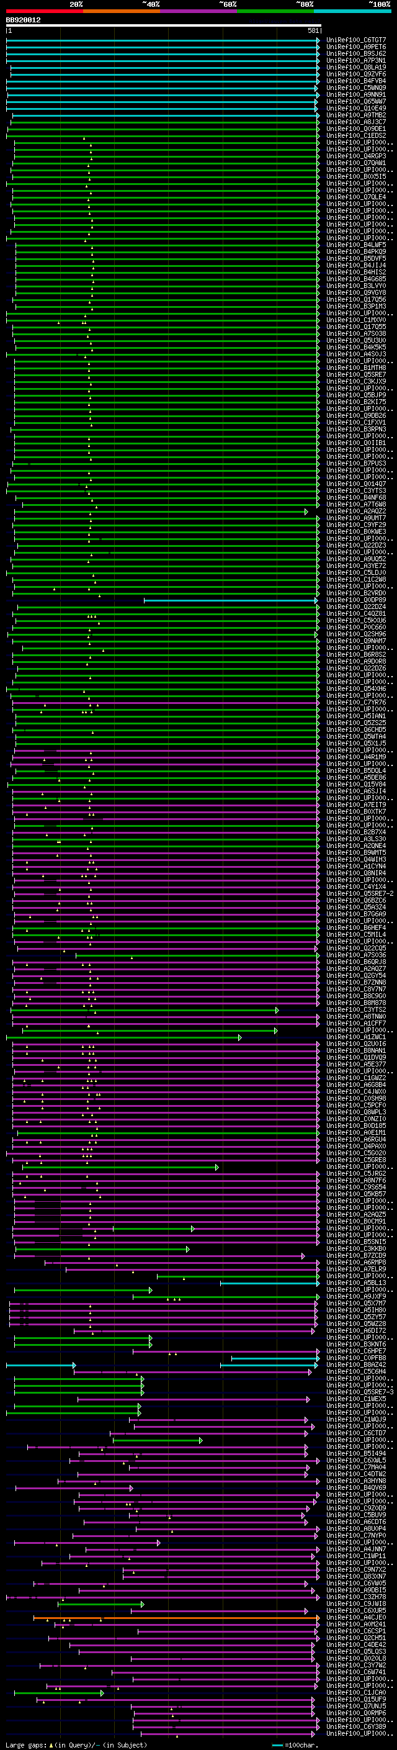Screen dimensions: 397x1750
Task: Choose the UniRef100_A4R1M9 hit label
Action: (x=355, y=757)
